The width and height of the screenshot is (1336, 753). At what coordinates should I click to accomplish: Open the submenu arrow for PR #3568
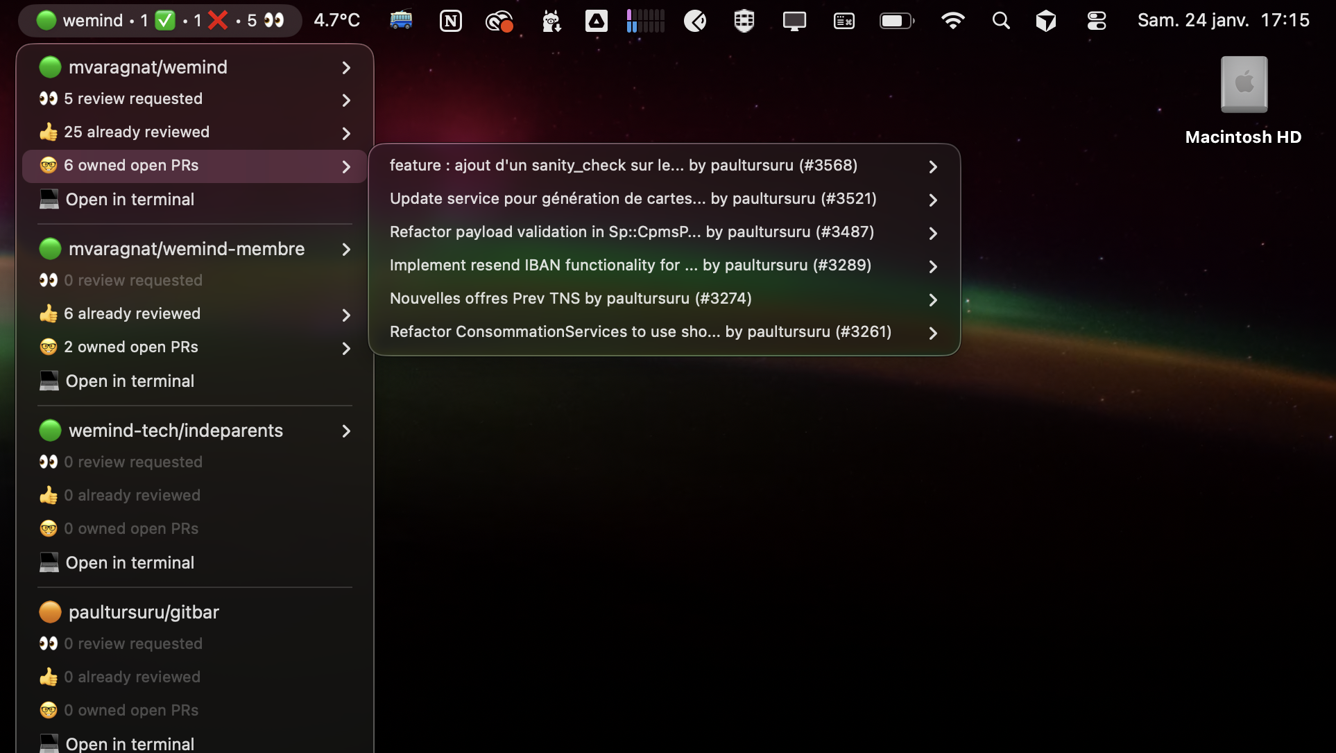[932, 166]
